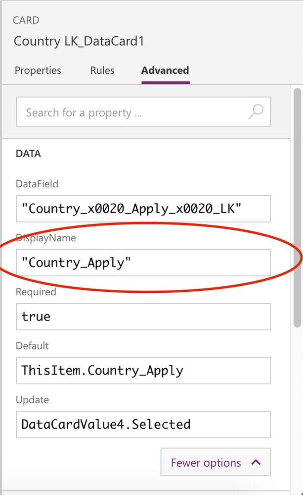303x495 pixels.
Task: Collapse options using the chevron up arrow
Action: (256, 462)
